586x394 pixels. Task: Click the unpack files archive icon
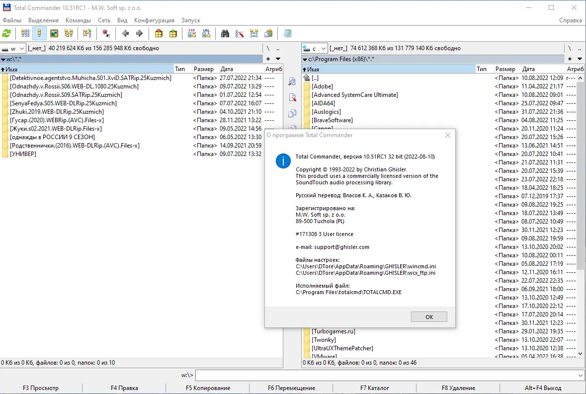coord(173,34)
